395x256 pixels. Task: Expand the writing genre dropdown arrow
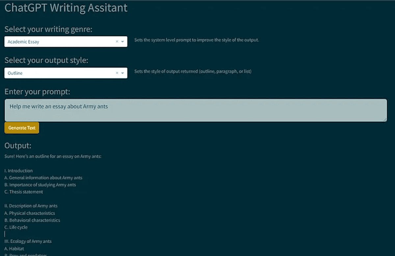122,42
